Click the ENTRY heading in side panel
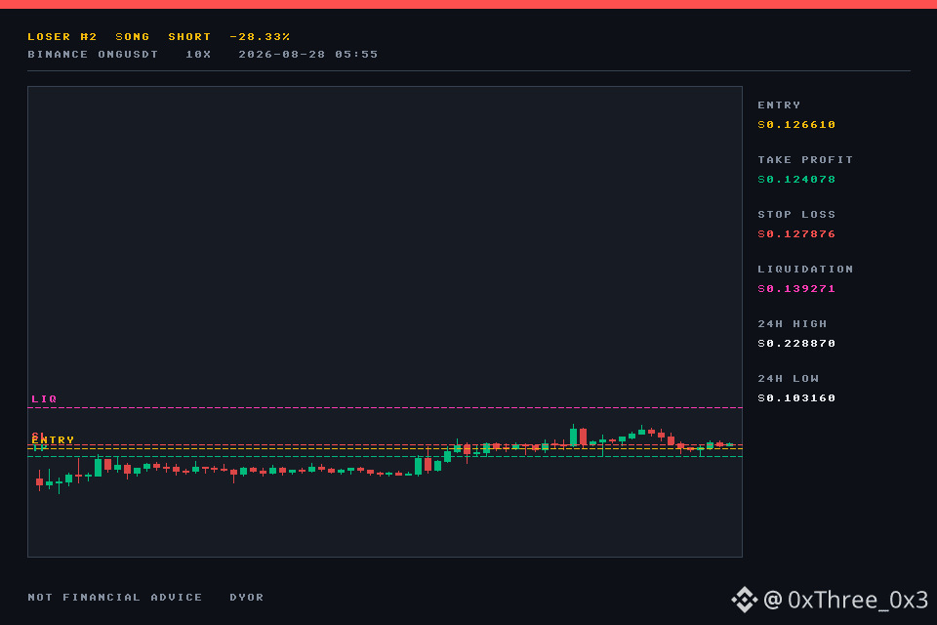The width and height of the screenshot is (937, 625). [779, 105]
